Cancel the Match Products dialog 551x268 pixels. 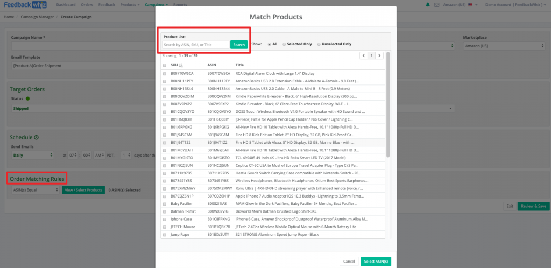(349, 262)
